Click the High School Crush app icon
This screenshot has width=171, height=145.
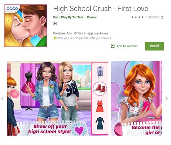coord(26,26)
